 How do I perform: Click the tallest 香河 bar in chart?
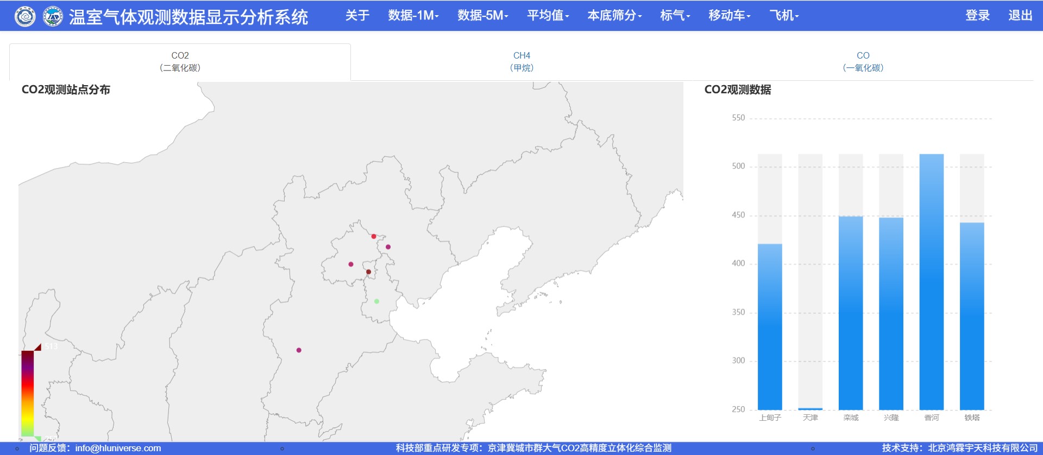pyautogui.click(x=932, y=282)
